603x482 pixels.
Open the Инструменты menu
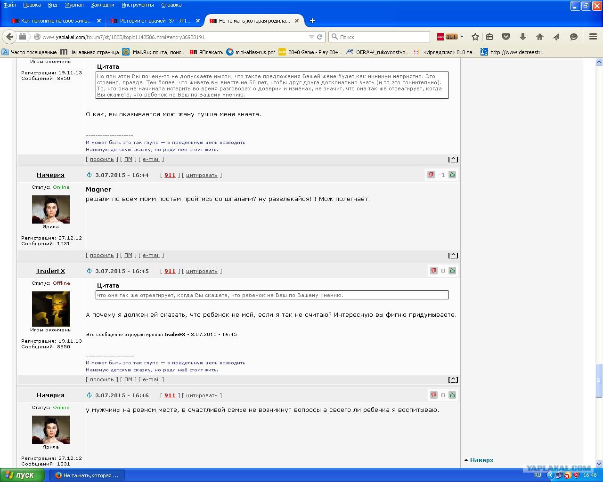coord(138,5)
